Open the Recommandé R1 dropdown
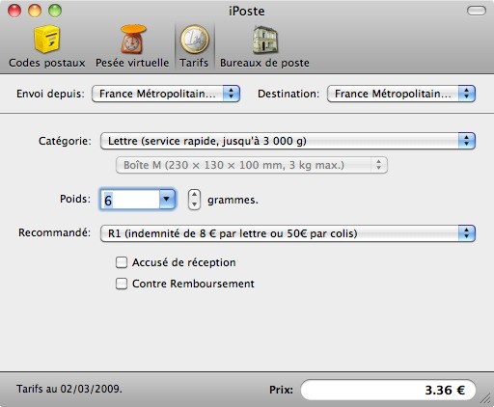Image resolution: width=494 pixels, height=407 pixels. tap(288, 233)
